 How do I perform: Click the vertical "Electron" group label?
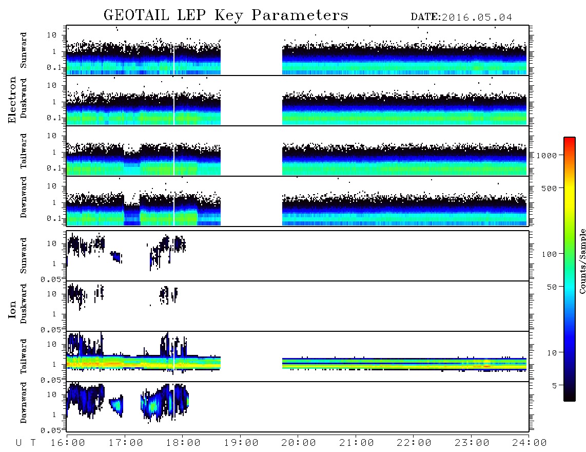click(x=12, y=100)
